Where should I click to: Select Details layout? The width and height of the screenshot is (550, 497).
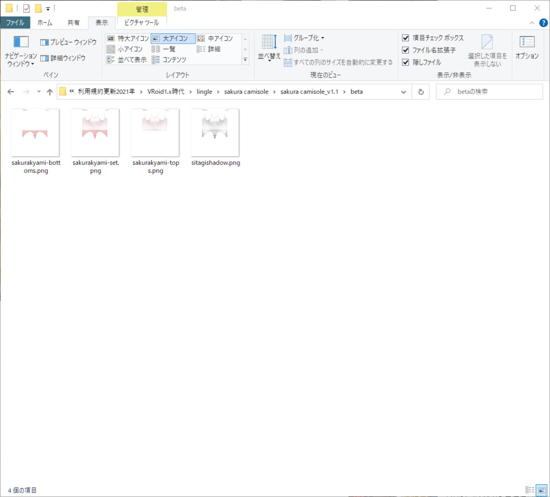[209, 49]
